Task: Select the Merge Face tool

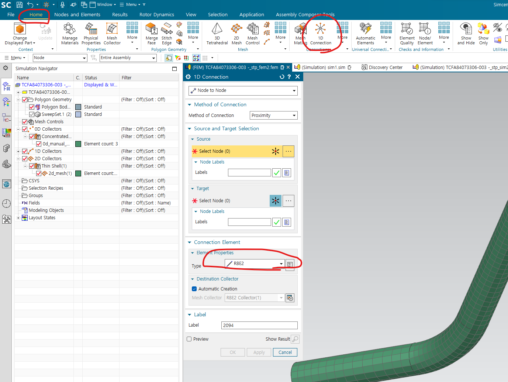Action: click(x=152, y=34)
